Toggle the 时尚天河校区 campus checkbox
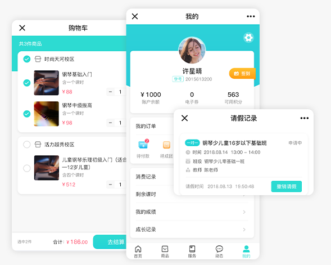Image resolution: width=331 pixels, height=265 pixels. pos(27,59)
